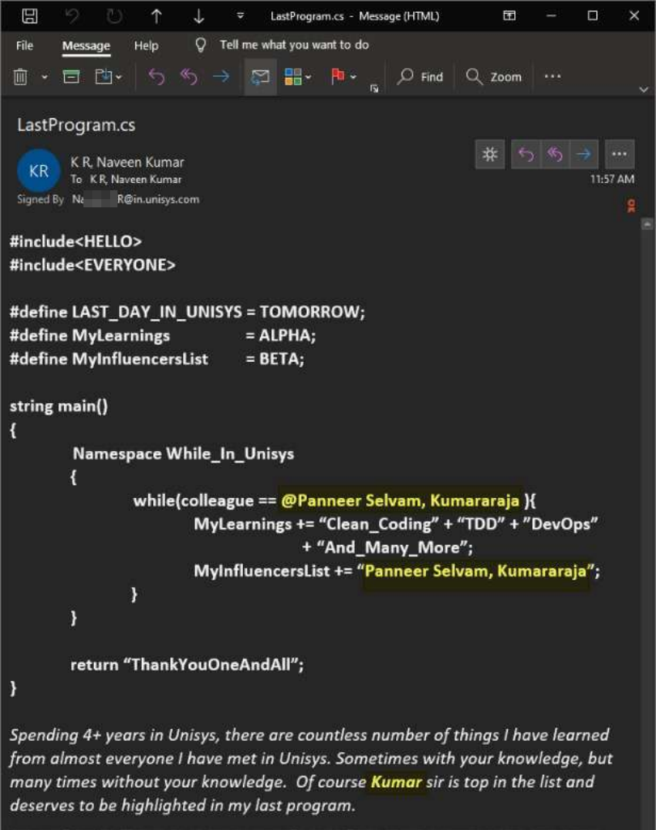Click Namespace While_In_Unisys line
The height and width of the screenshot is (830, 656).
click(183, 453)
